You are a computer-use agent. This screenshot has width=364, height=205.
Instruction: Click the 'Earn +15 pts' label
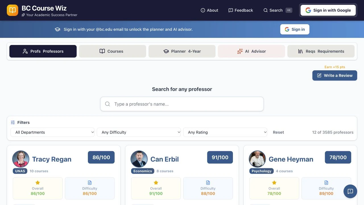[335, 67]
